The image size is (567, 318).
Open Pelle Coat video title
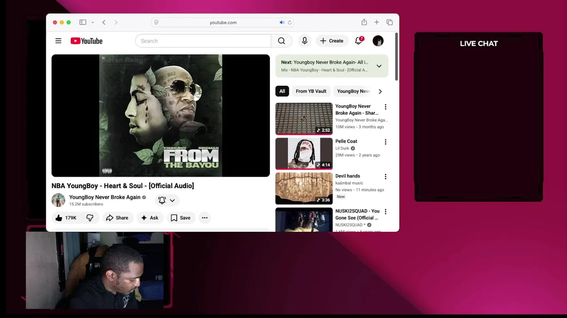(346, 141)
